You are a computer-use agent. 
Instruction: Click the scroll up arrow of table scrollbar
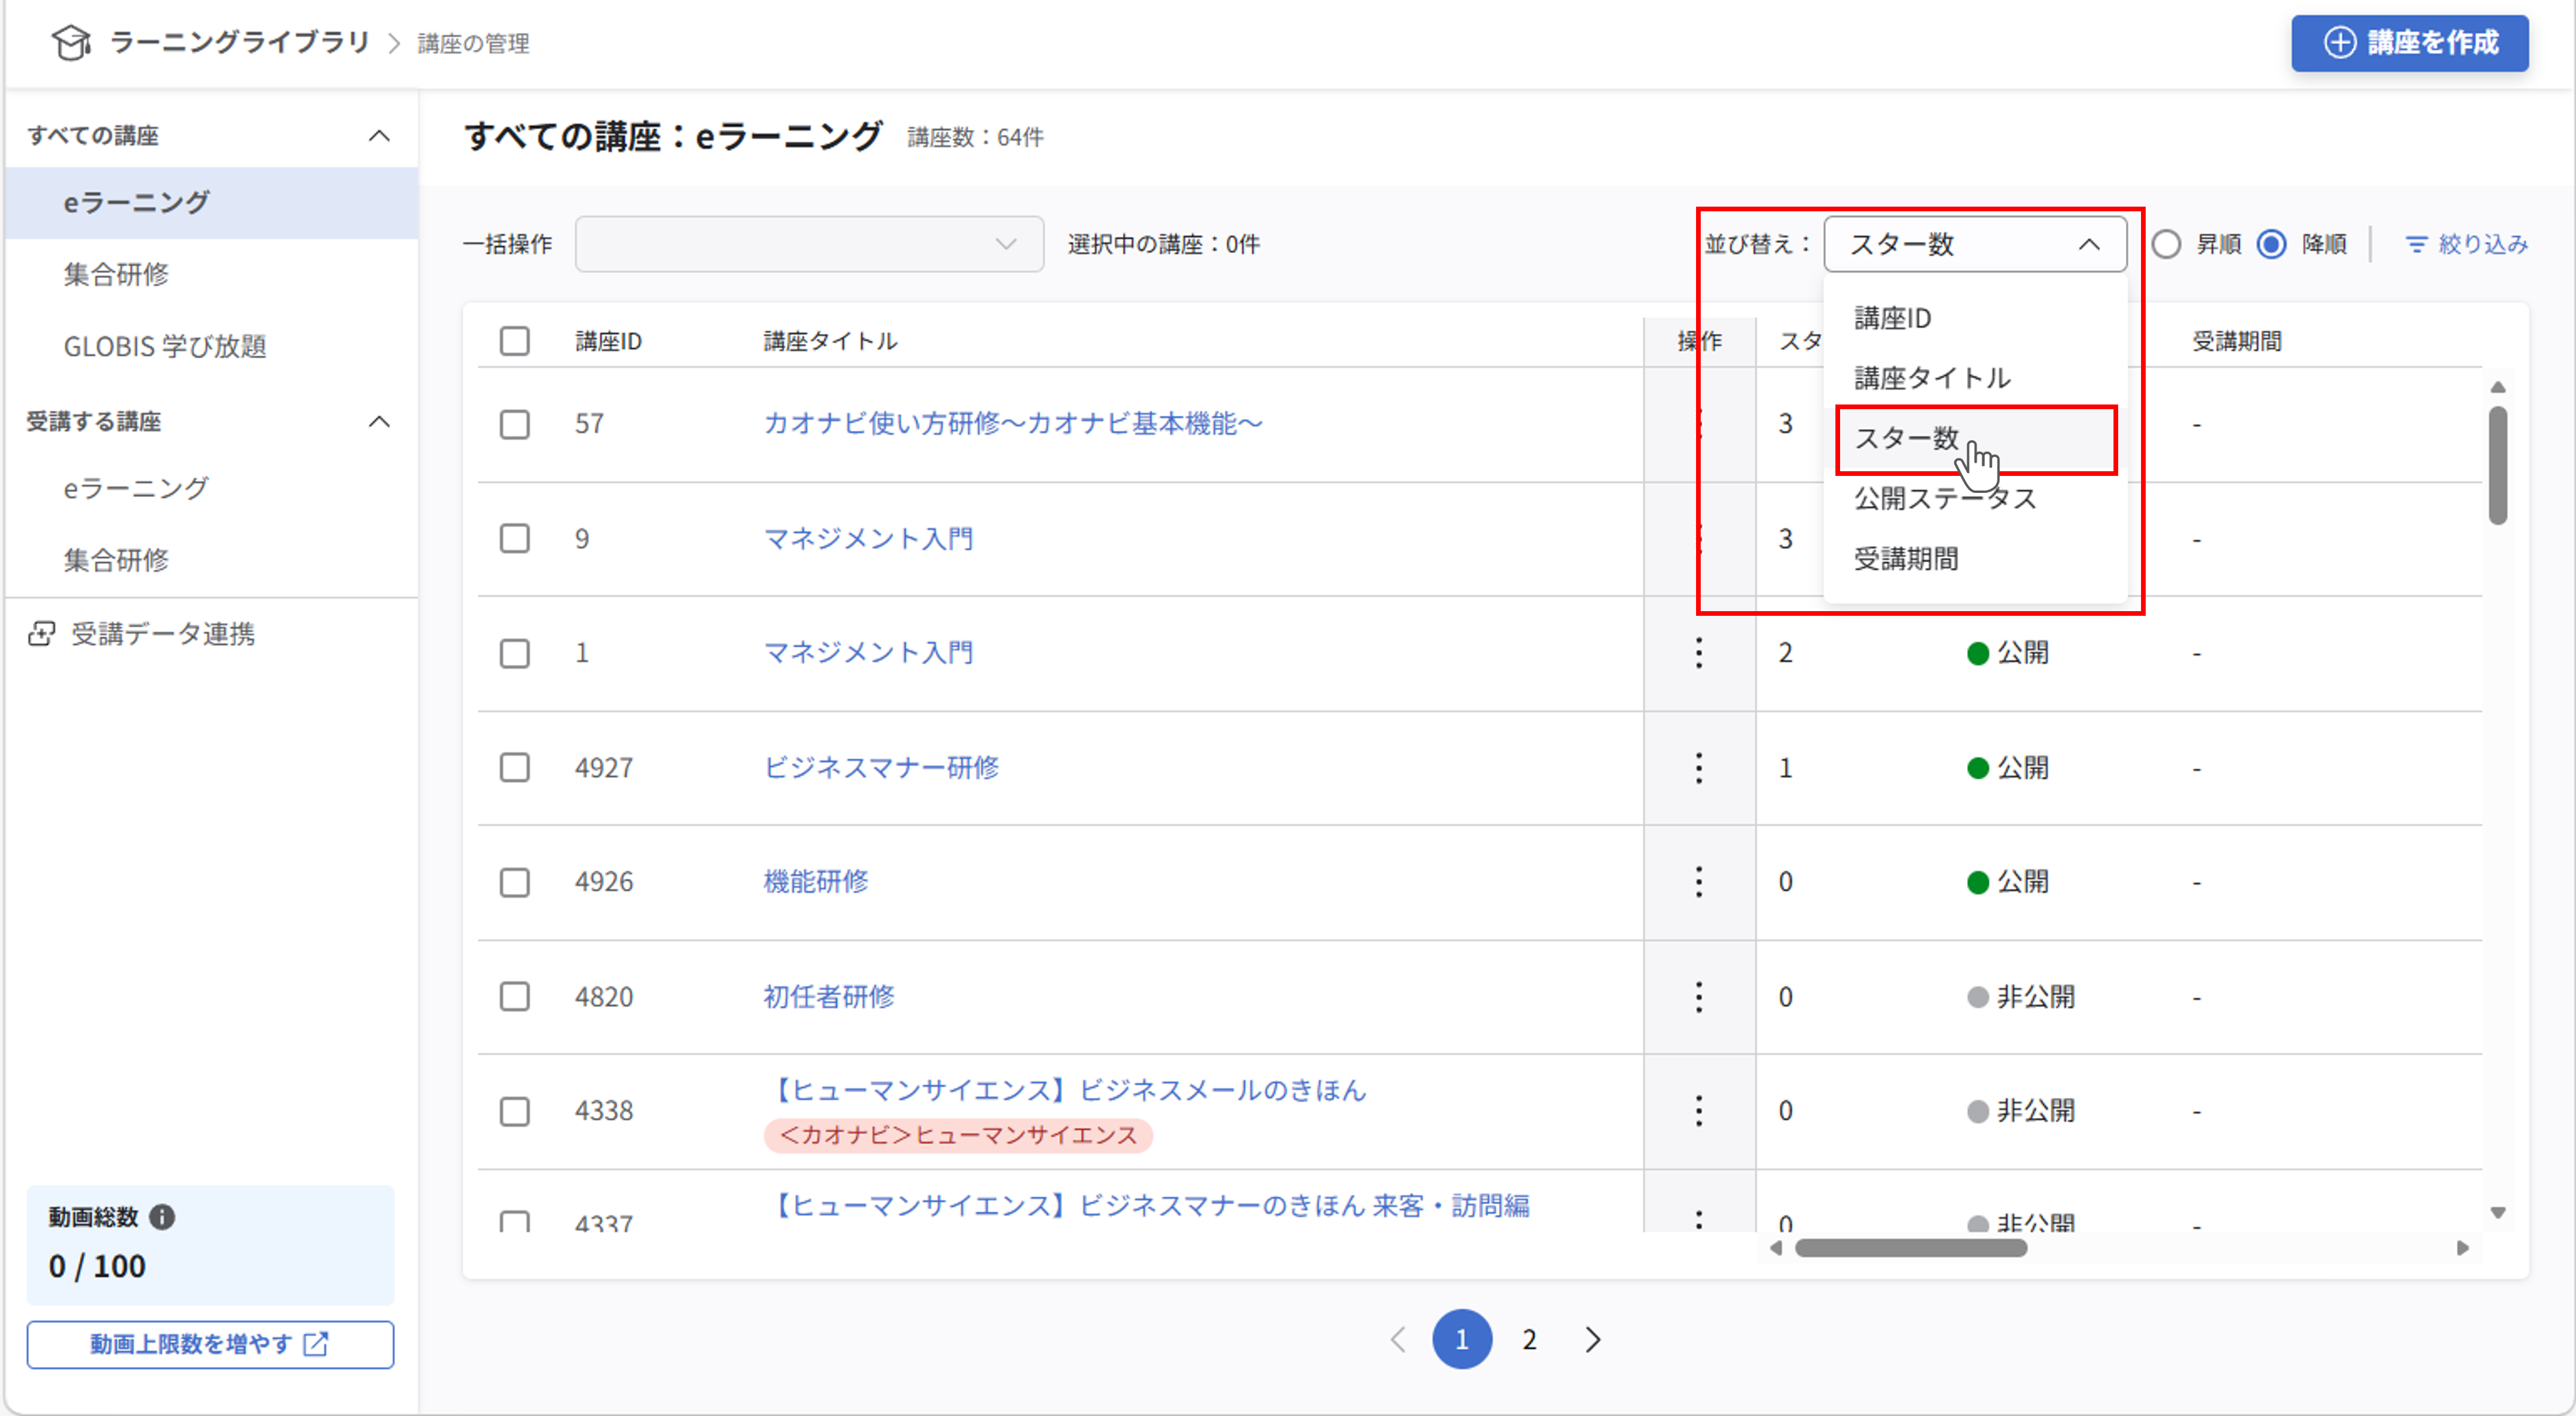click(2497, 387)
